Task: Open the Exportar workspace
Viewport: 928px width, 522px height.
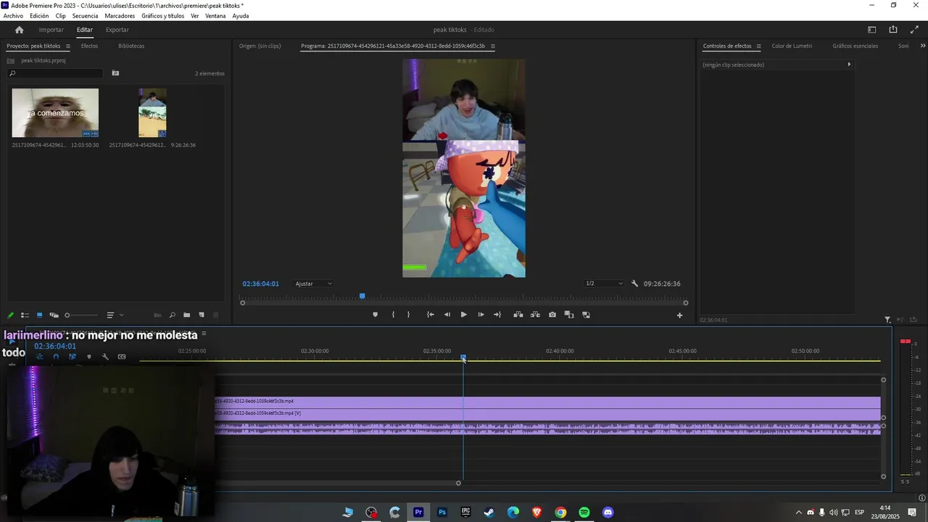Action: pos(117,30)
